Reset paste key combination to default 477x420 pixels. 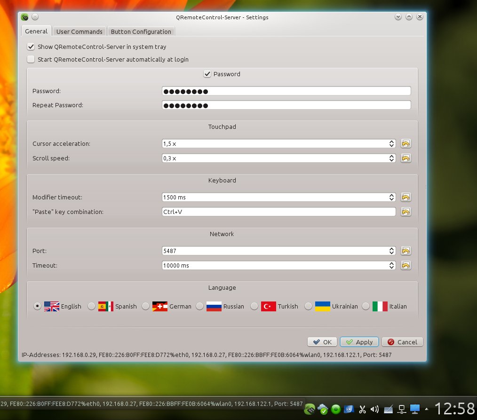click(x=406, y=212)
